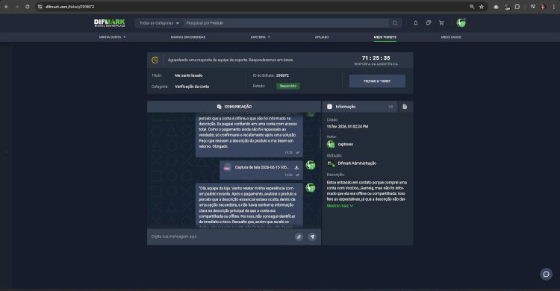Open the shopping cart icon
The height and width of the screenshot is (291, 560).
[x=441, y=23]
